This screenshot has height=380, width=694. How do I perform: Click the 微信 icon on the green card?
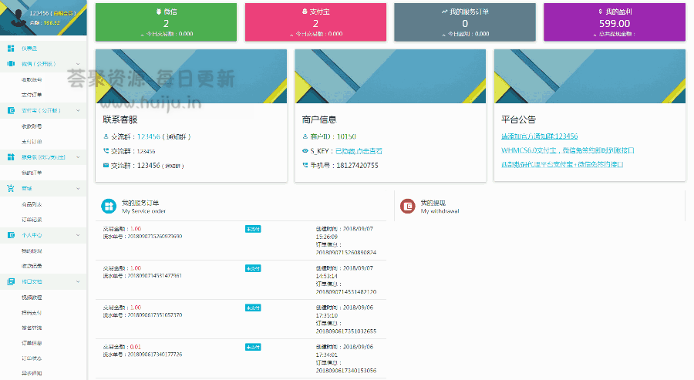coord(158,12)
